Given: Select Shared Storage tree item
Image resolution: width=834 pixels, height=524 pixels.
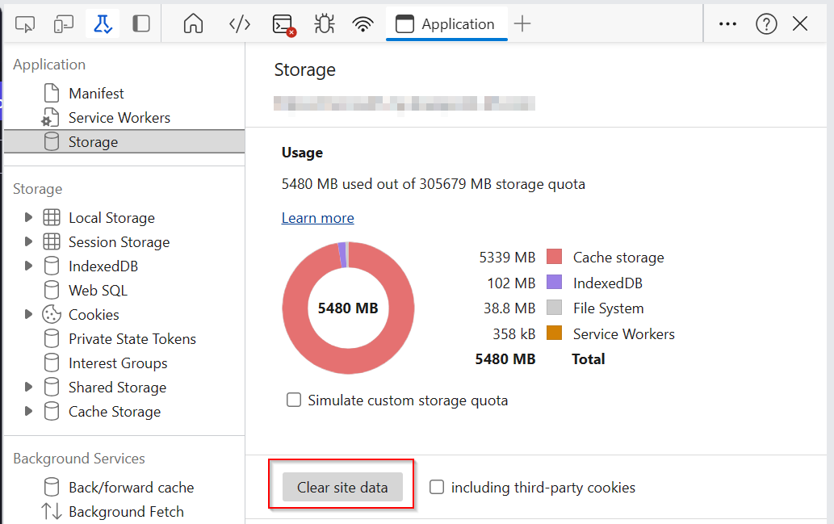Looking at the screenshot, I should [117, 388].
